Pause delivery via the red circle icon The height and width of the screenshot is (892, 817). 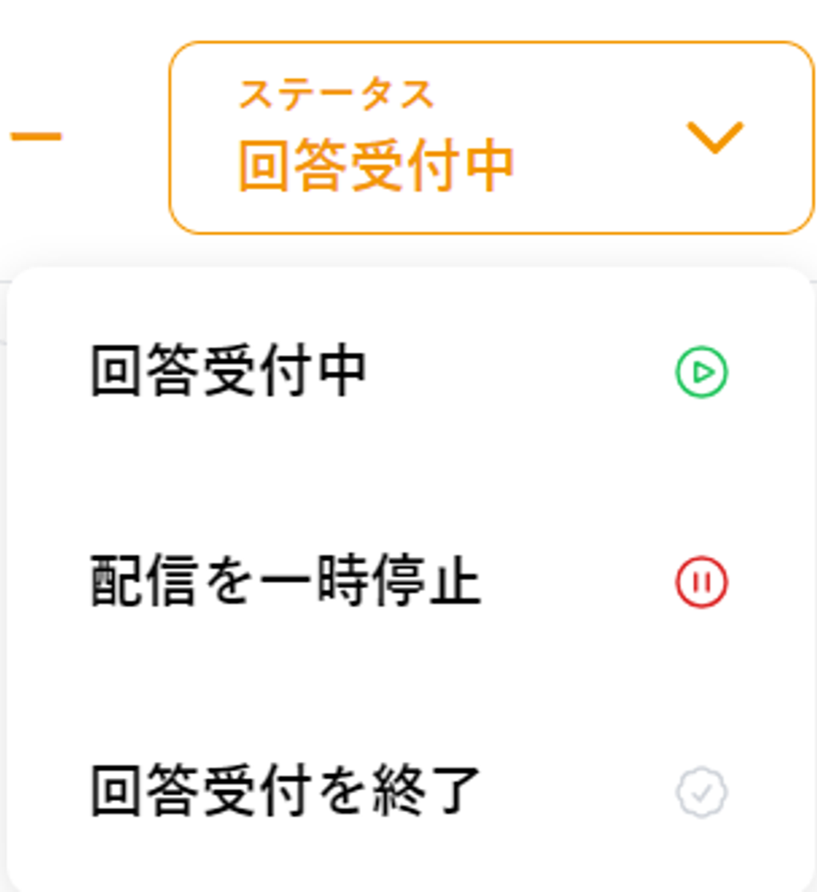tap(701, 582)
